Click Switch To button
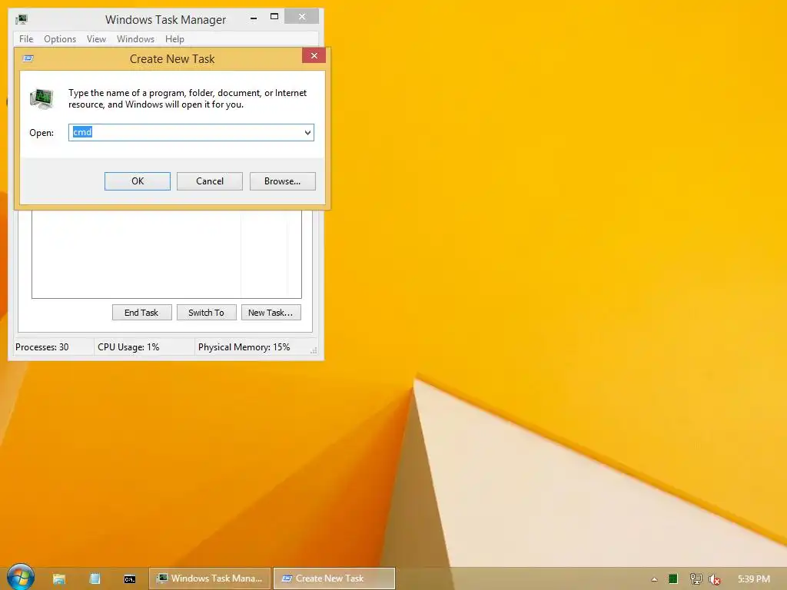Screen dimensions: 787x590 (x=206, y=313)
